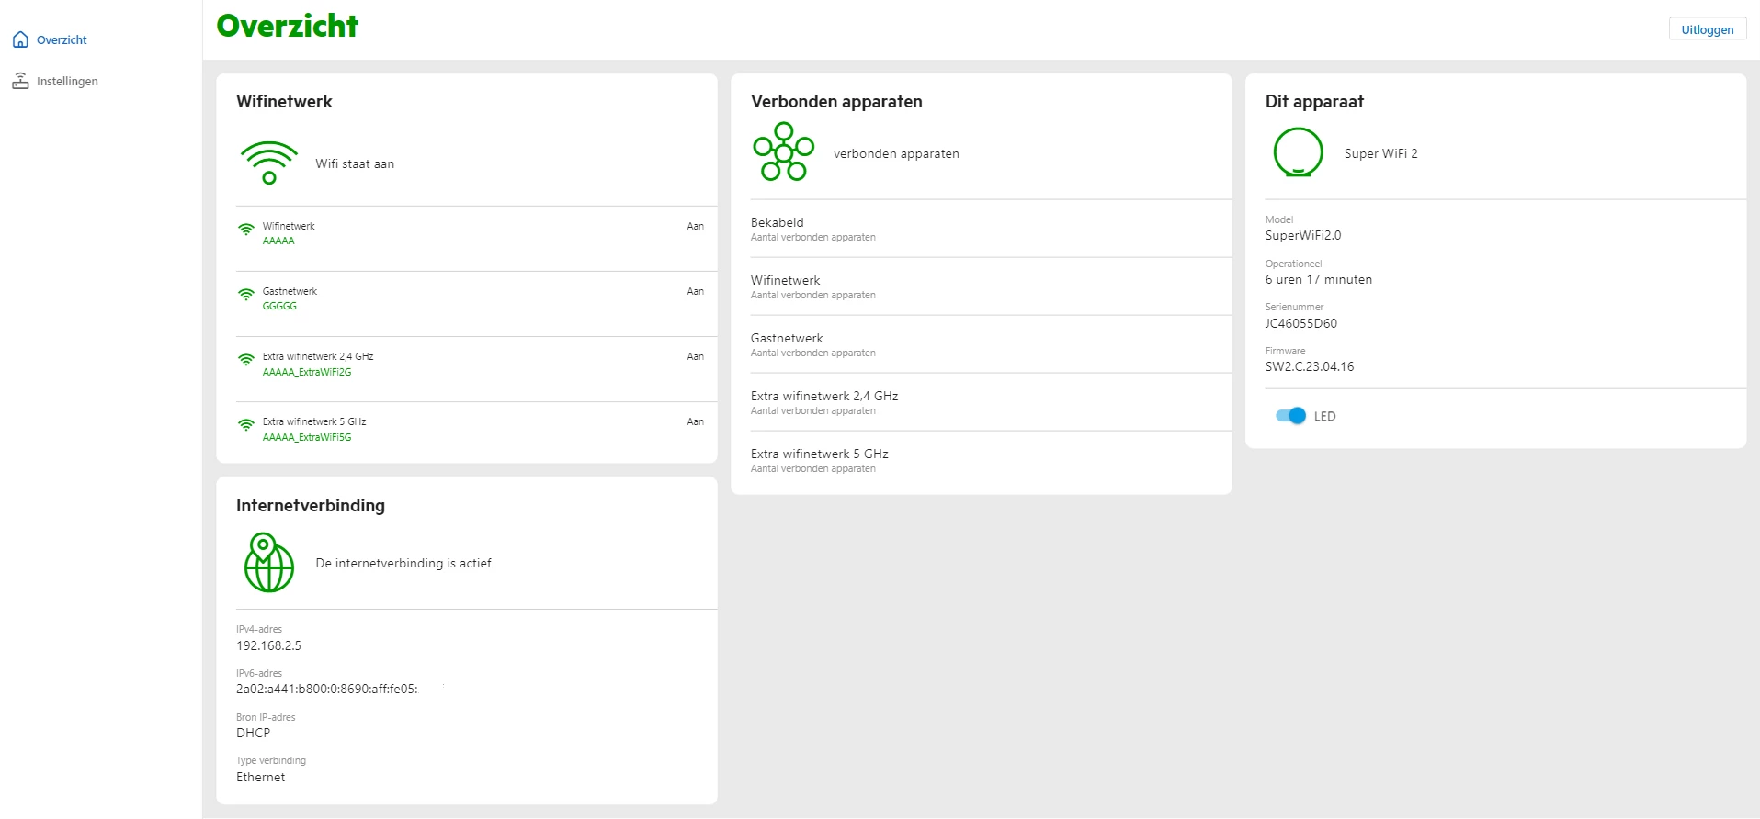The height and width of the screenshot is (819, 1760).
Task: Select the GGGGG guest network name
Action: (x=279, y=307)
